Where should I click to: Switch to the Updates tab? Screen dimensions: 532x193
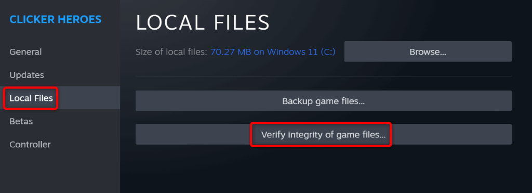[26, 75]
